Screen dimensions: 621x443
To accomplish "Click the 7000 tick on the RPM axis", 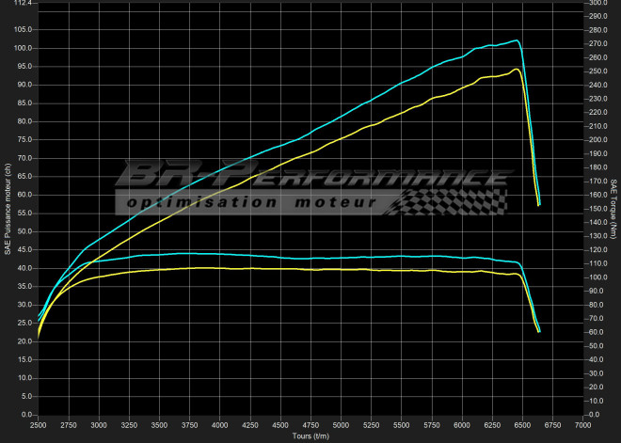I will [581, 426].
